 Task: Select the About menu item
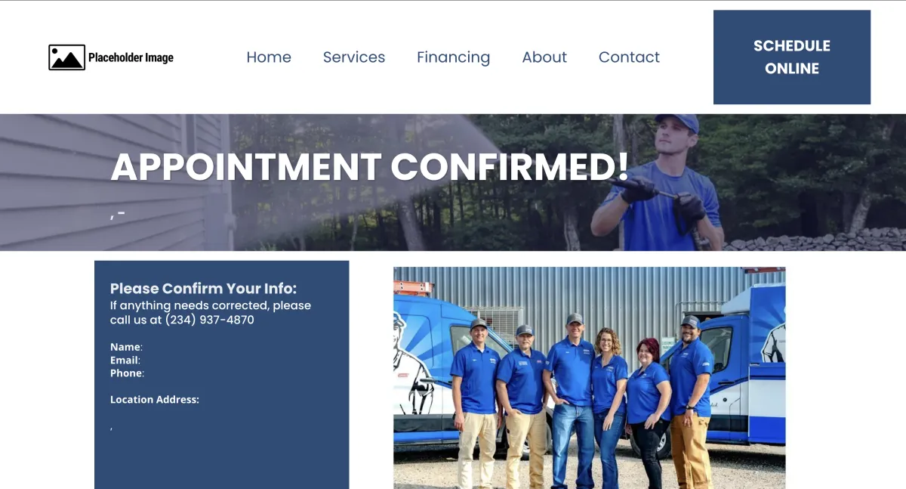[x=544, y=57]
